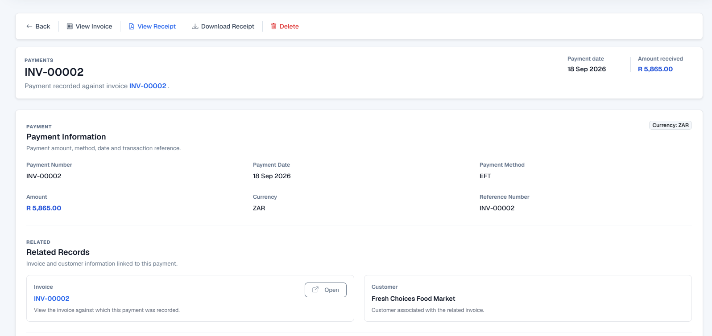Click the ZAR value under the Currency label
This screenshot has width=712, height=336.
click(x=259, y=208)
